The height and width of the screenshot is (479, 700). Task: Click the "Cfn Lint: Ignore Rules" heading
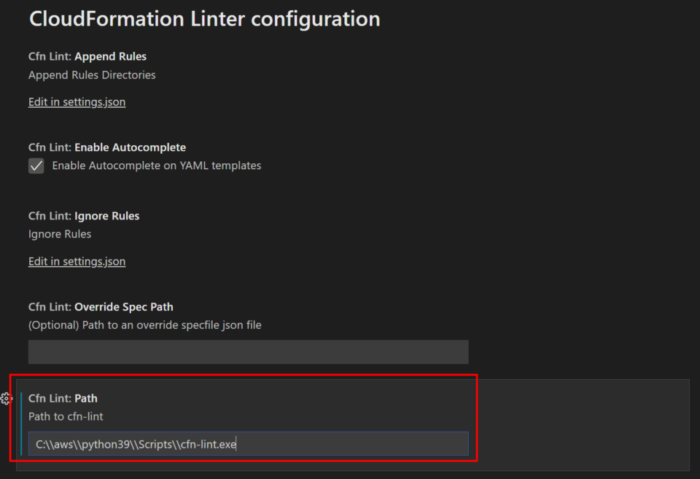tap(83, 215)
